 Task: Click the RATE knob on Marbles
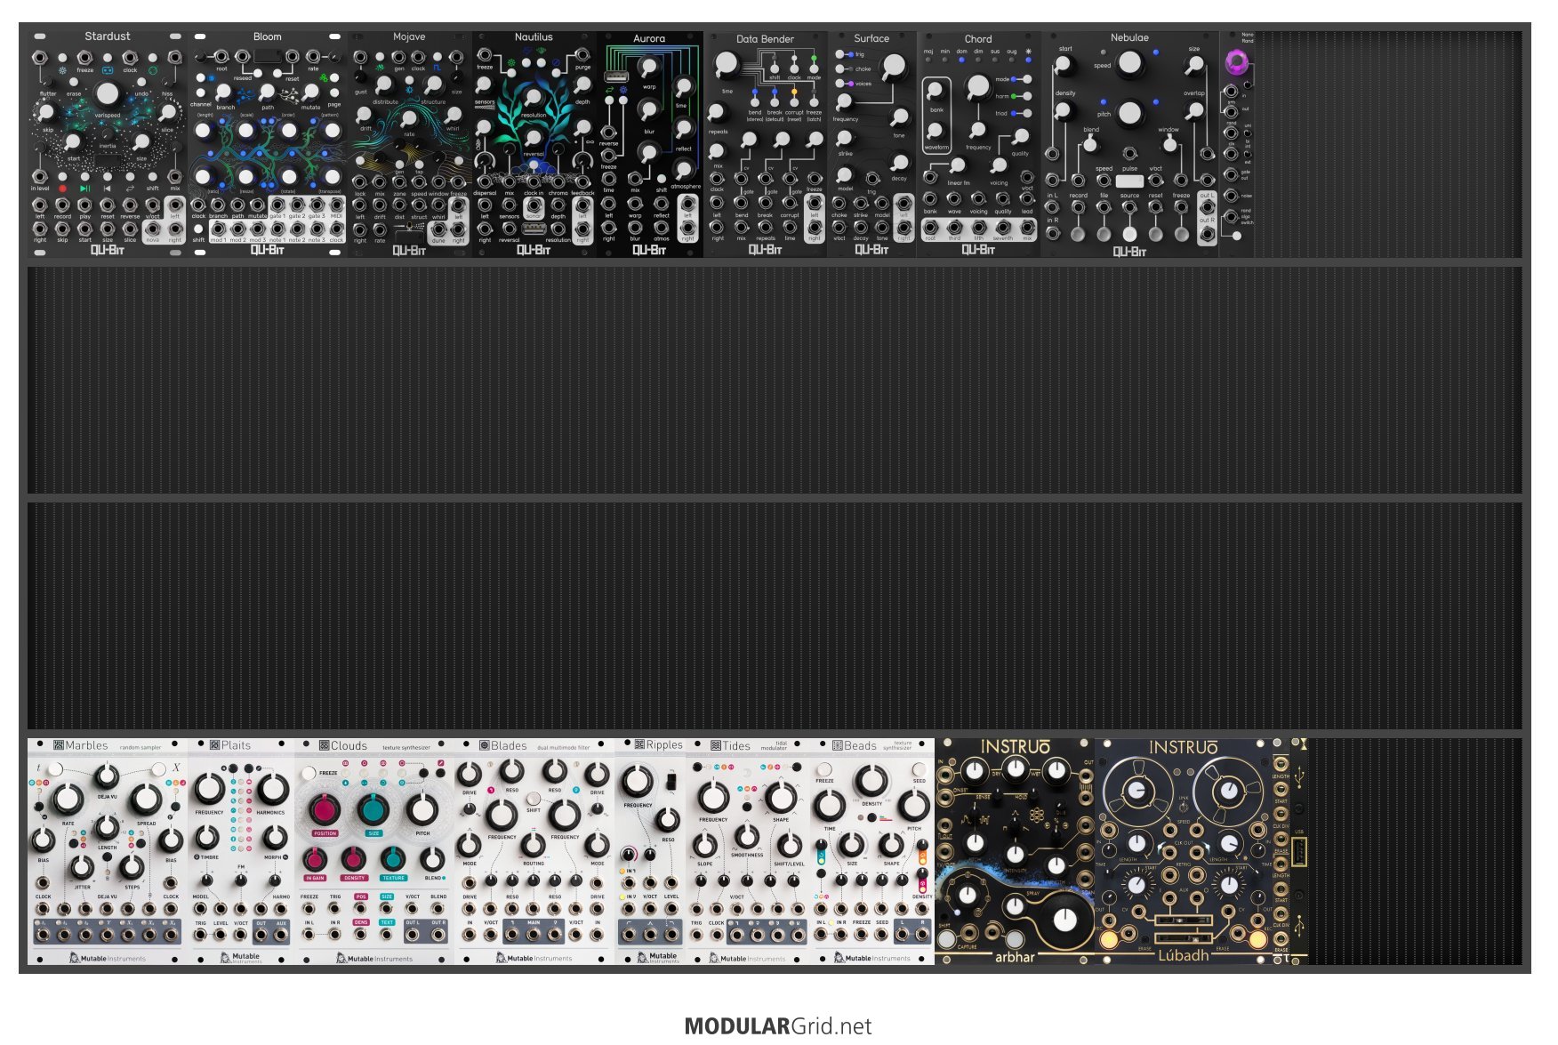point(68,799)
